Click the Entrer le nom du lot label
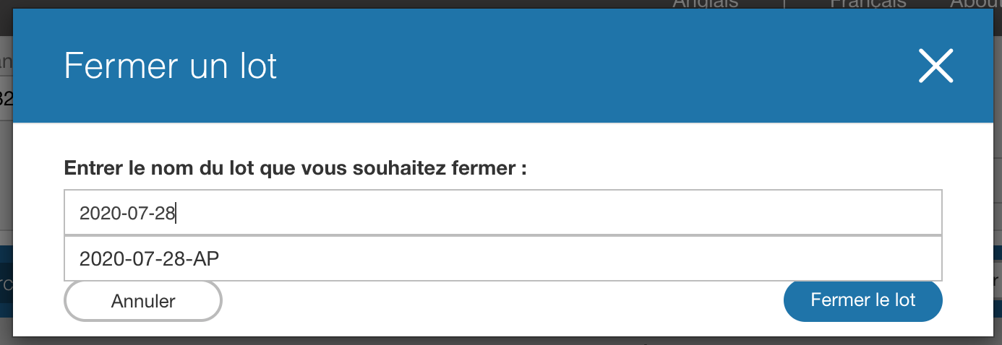Screen dimensions: 1002x345 point(295,169)
